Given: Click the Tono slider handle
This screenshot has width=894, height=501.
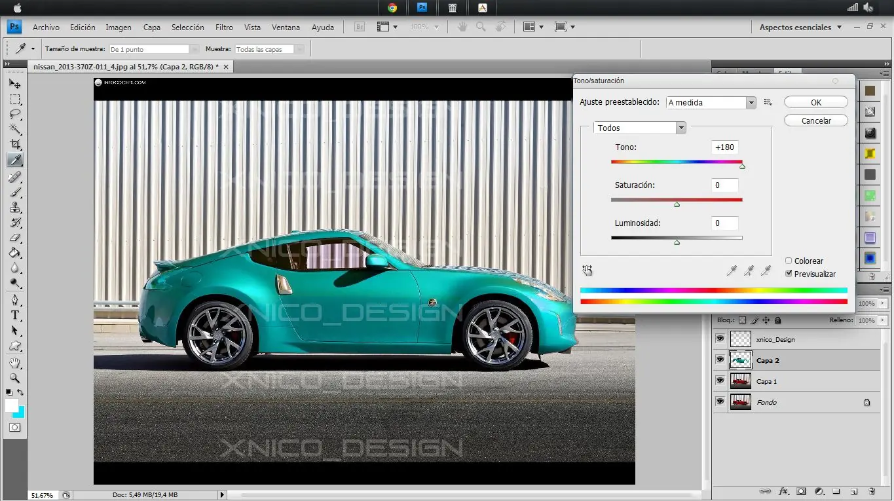Looking at the screenshot, I should click(742, 166).
